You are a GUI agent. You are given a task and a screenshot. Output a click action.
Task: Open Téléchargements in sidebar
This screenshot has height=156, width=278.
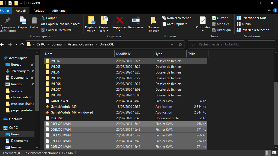21,71
